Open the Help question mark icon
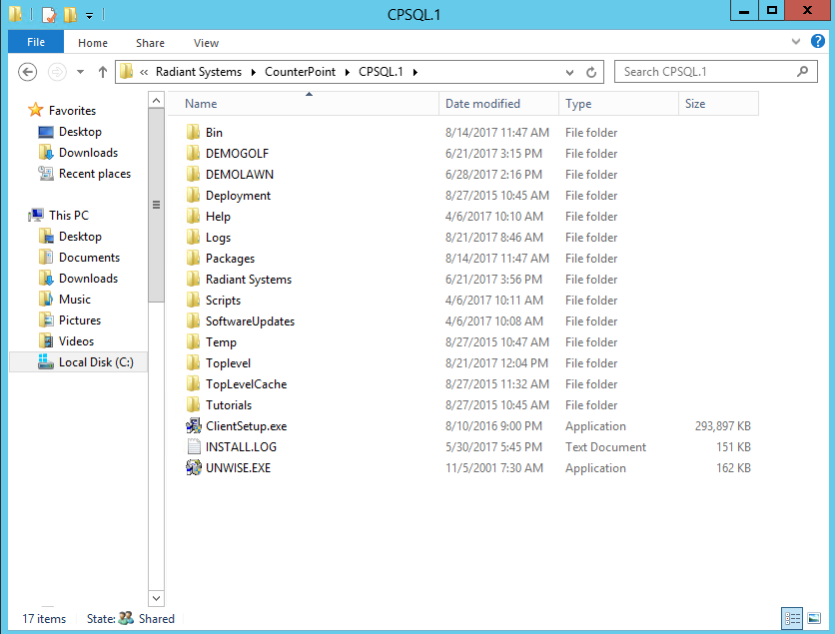Image resolution: width=835 pixels, height=634 pixels. (x=817, y=41)
